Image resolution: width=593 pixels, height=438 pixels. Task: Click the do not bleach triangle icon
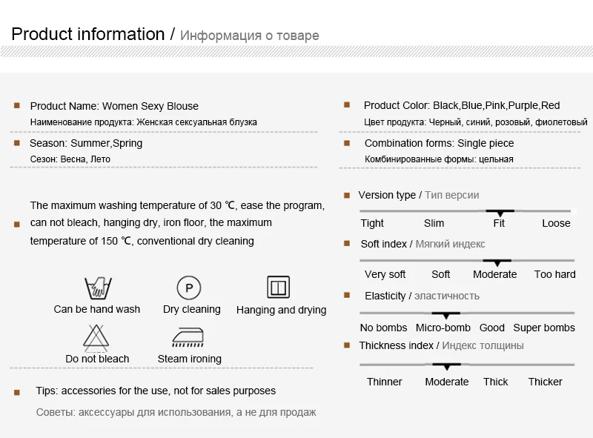pos(96,337)
